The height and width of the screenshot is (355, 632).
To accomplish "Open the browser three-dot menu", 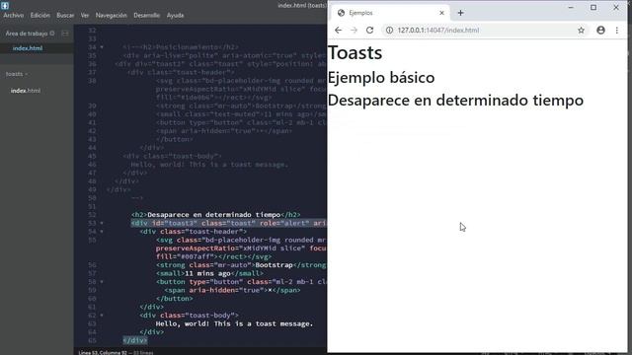I will (616, 31).
